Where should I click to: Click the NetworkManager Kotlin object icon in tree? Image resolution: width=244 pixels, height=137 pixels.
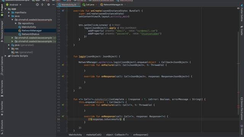click(x=19, y=30)
